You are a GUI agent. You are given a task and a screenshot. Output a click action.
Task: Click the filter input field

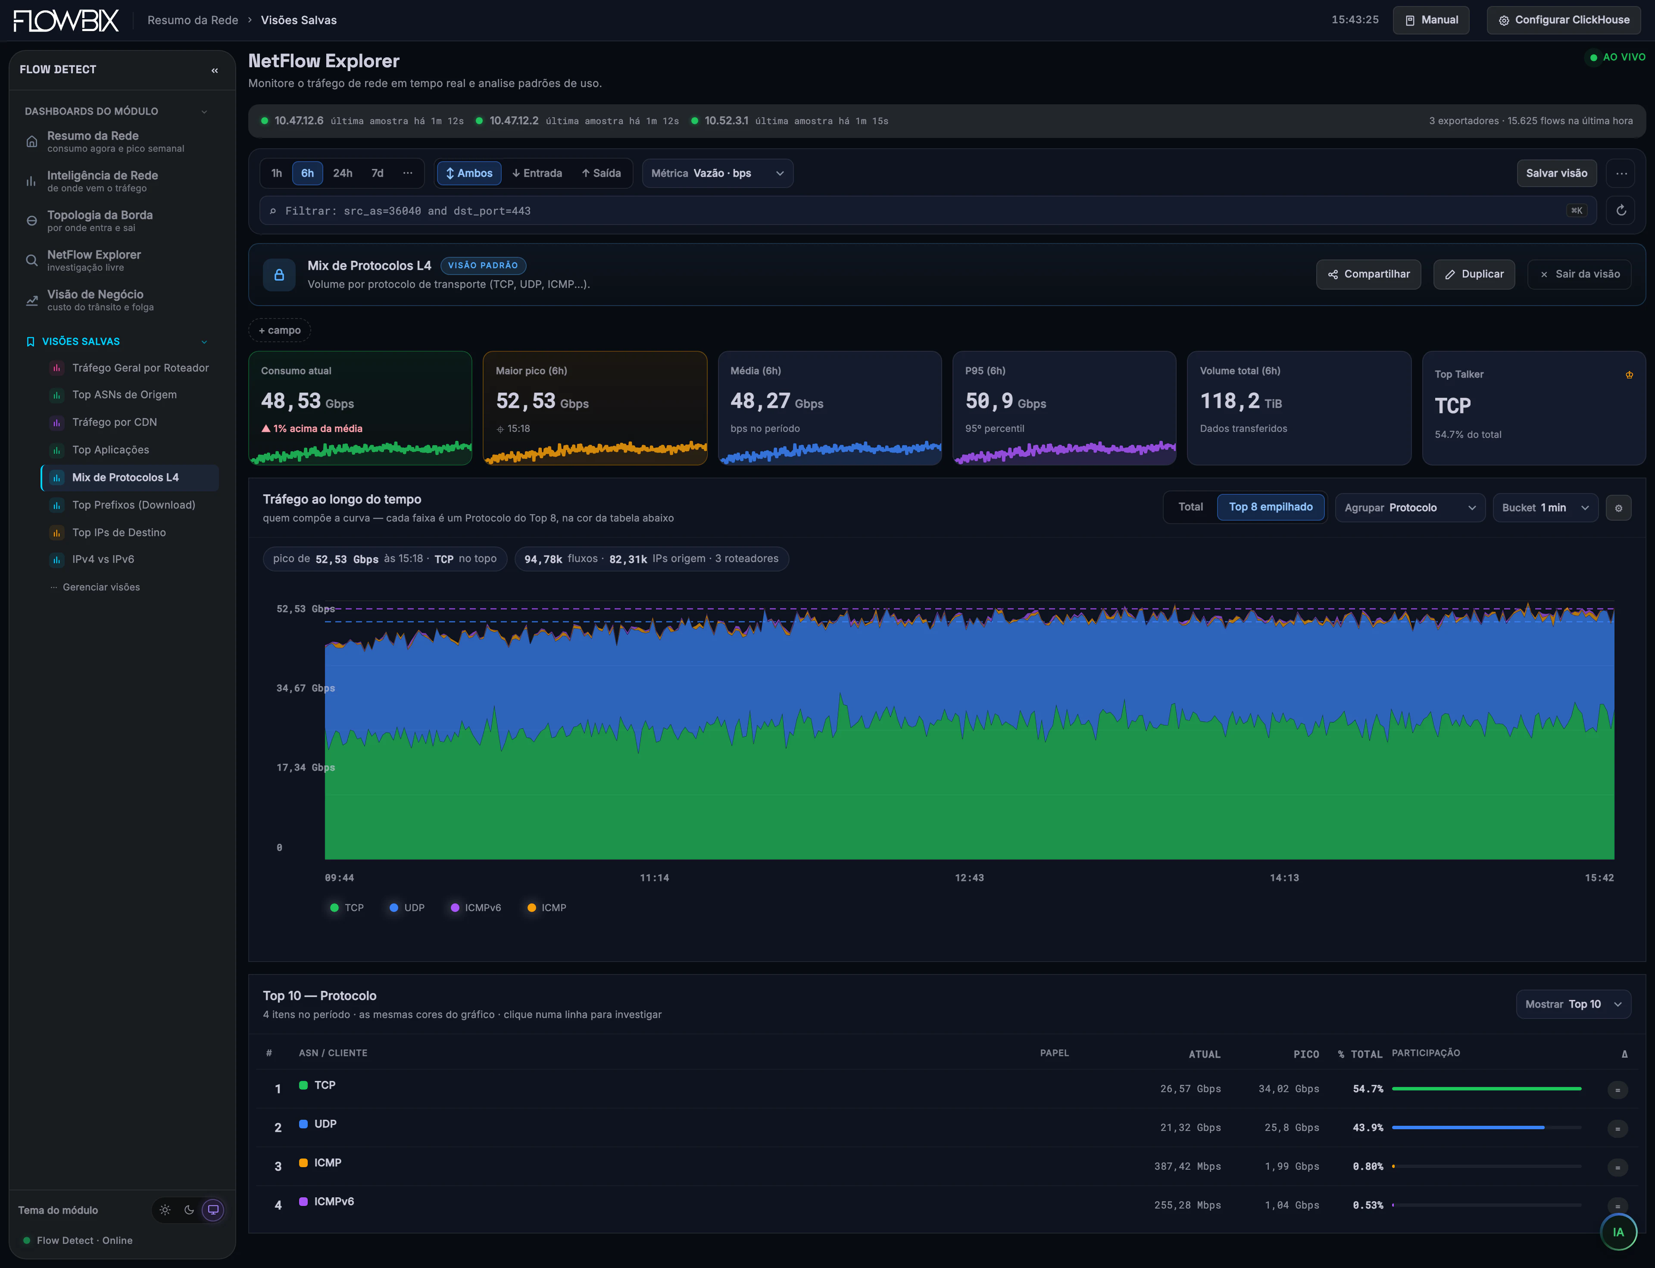tap(928, 211)
